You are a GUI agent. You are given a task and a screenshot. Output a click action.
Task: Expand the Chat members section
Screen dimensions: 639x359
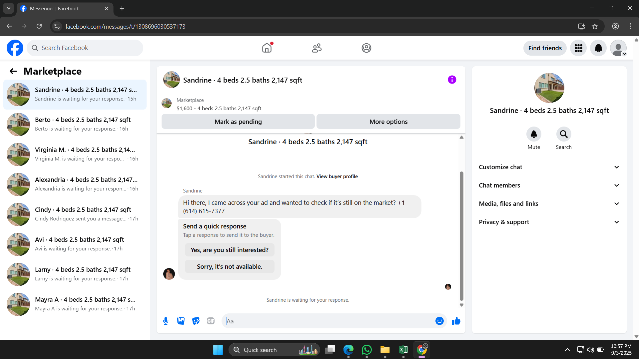549,185
